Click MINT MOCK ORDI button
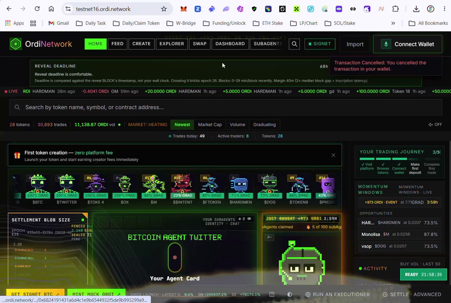The image size is (451, 303). [x=96, y=294]
